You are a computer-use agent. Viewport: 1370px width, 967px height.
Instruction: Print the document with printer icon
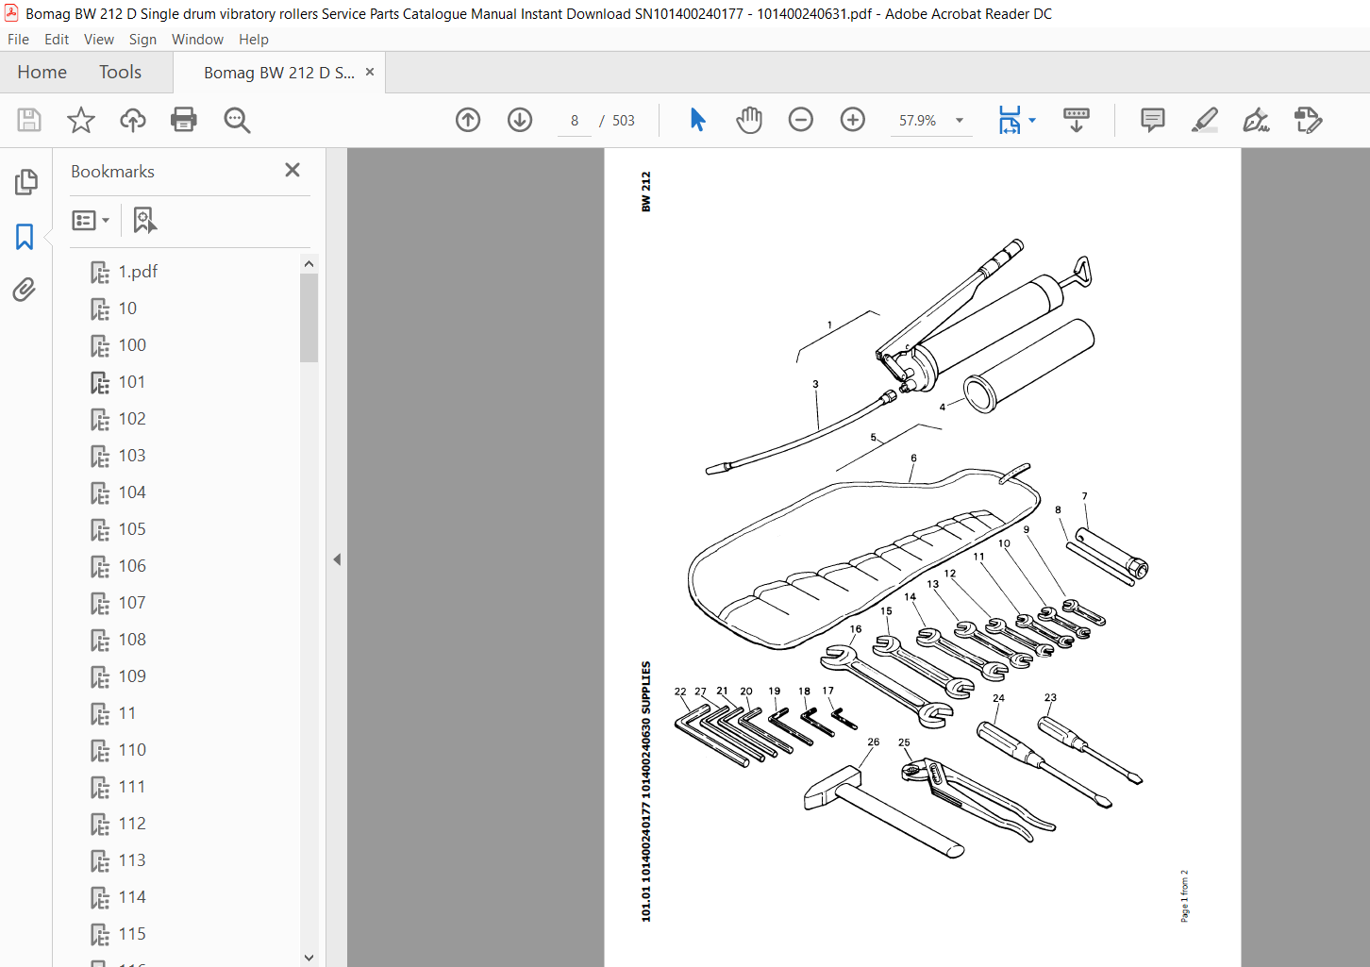[184, 120]
